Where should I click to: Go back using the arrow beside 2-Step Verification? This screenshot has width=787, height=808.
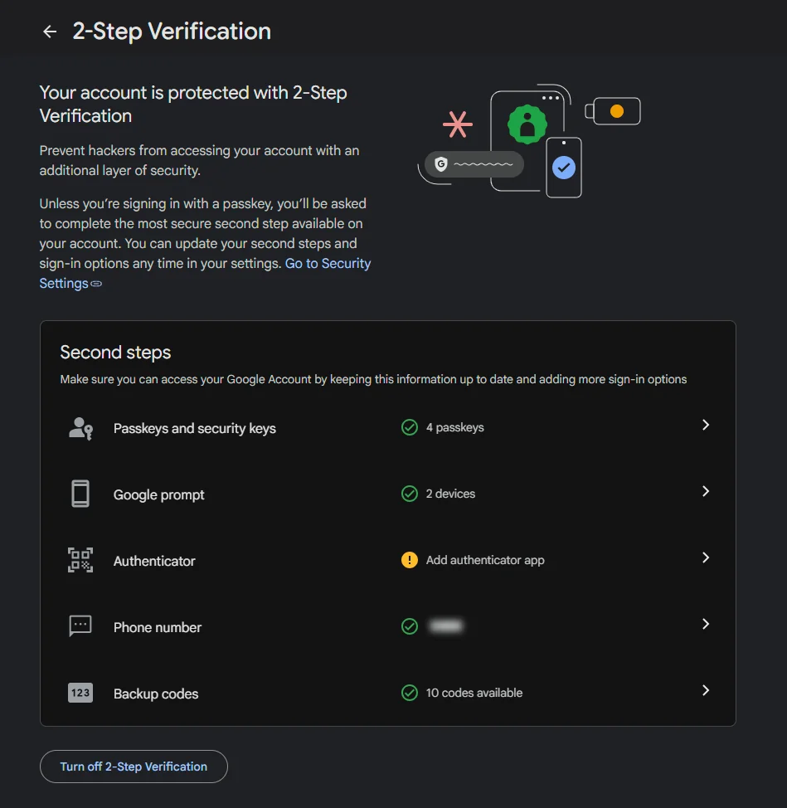pos(50,32)
